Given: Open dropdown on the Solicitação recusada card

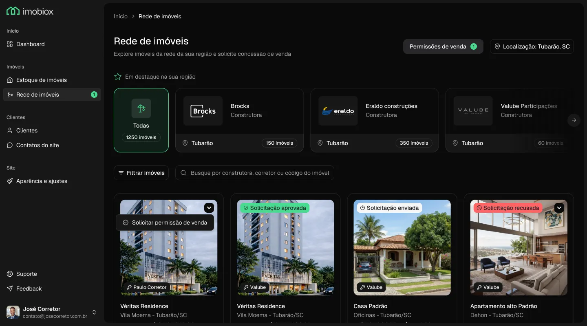Looking at the screenshot, I should 559,208.
